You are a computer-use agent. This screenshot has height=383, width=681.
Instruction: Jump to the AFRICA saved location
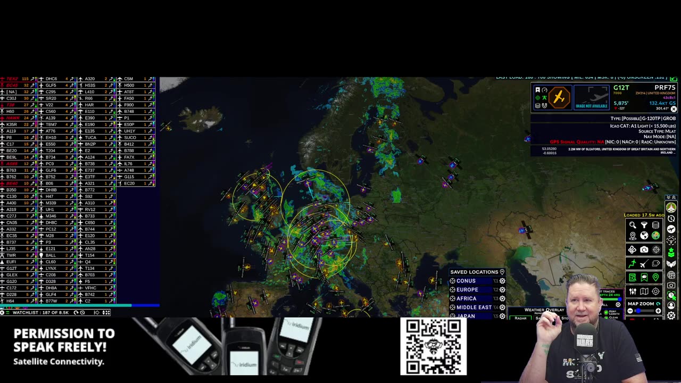tap(467, 298)
